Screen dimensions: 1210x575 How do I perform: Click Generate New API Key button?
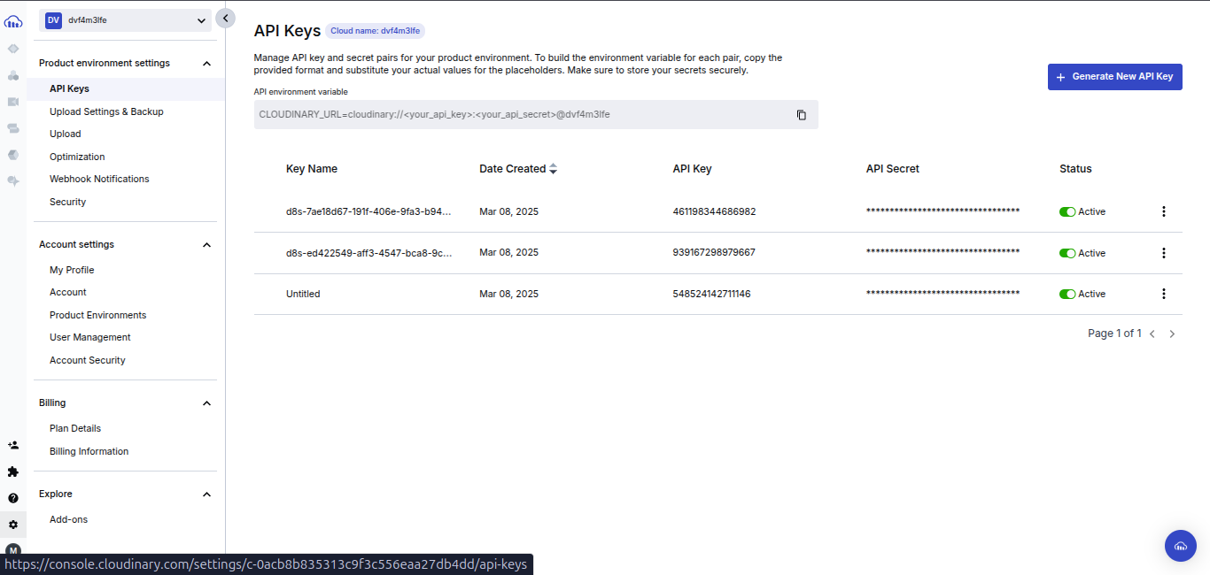click(1114, 77)
